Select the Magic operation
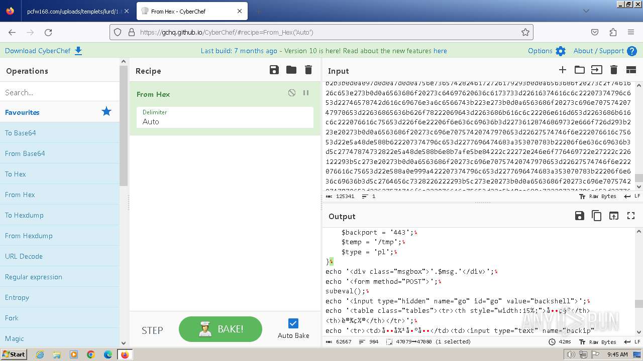This screenshot has height=361, width=643. (60, 338)
